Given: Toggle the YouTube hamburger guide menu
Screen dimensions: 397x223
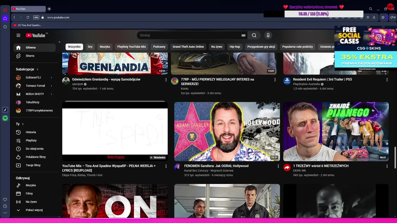Looking at the screenshot, I should tap(18, 35).
